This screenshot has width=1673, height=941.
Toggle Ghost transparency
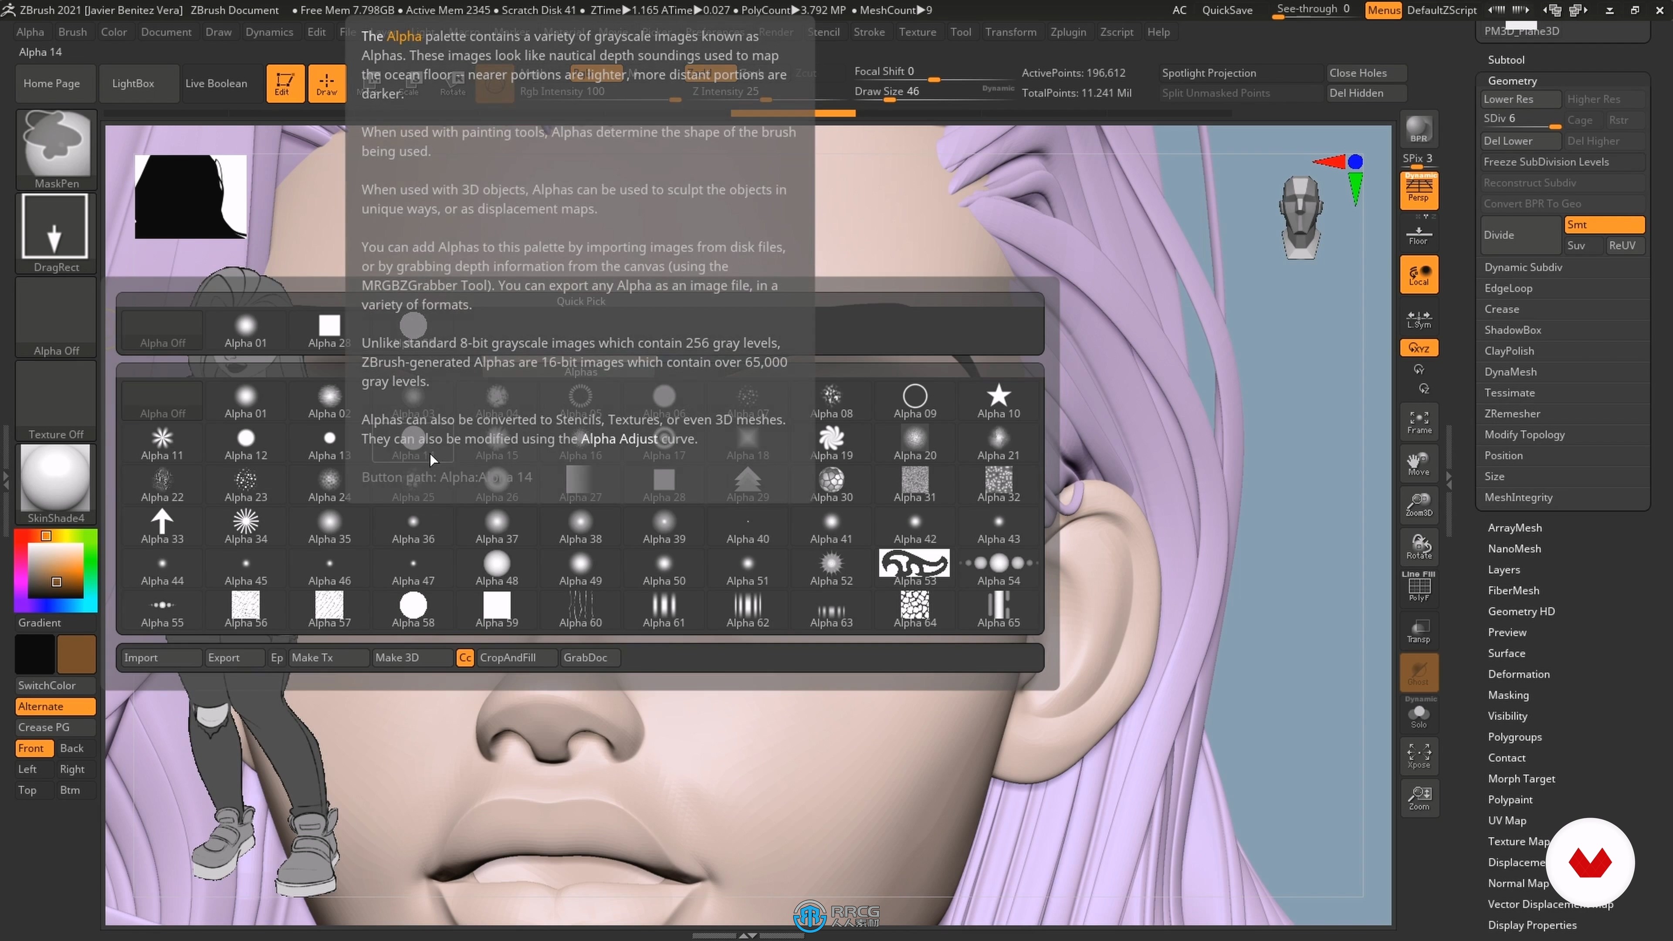coord(1419,673)
